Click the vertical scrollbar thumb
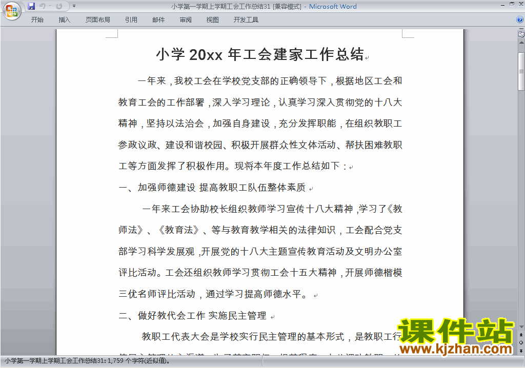The image size is (525, 368). [x=521, y=71]
